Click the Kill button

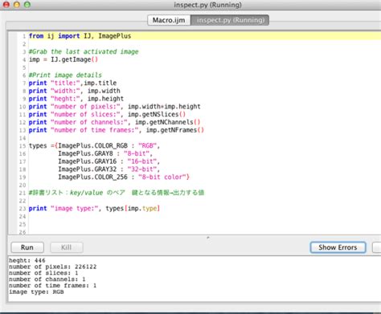[67, 247]
